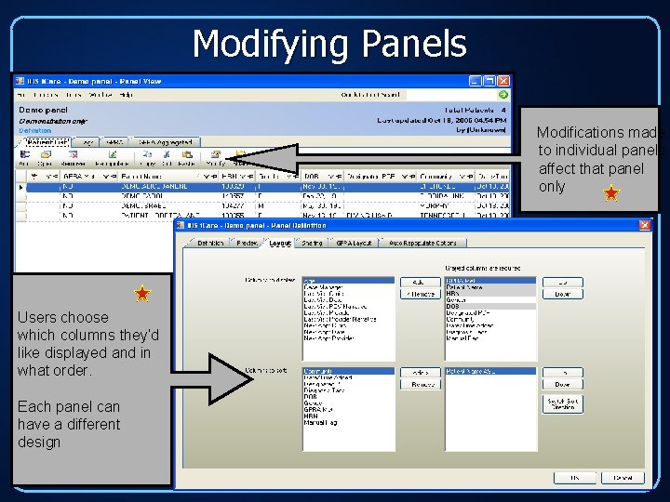Select Patient Name ASC in sort order list

point(490,371)
